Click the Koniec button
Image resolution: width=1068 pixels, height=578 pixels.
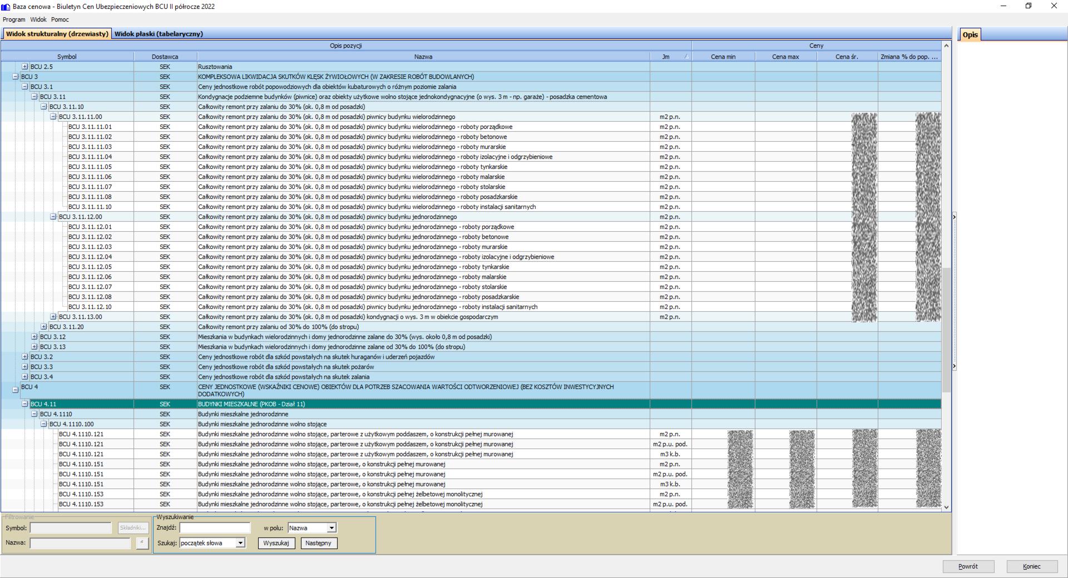[1032, 566]
